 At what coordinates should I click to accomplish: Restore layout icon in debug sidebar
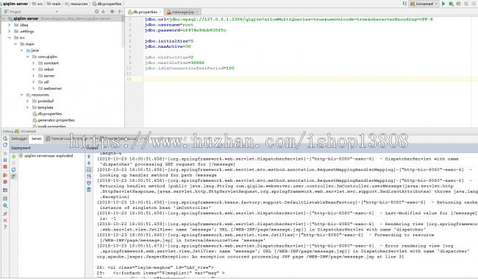click(5, 199)
